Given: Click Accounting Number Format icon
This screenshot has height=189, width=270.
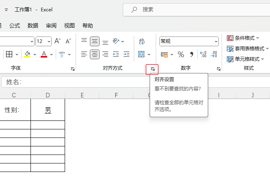Looking at the screenshot, I should tap(164, 54).
